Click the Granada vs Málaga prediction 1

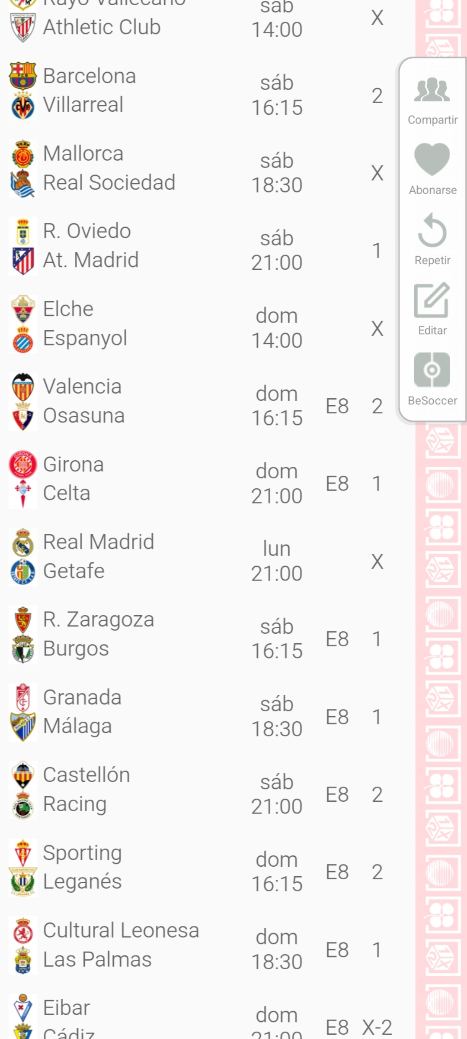pos(377,717)
